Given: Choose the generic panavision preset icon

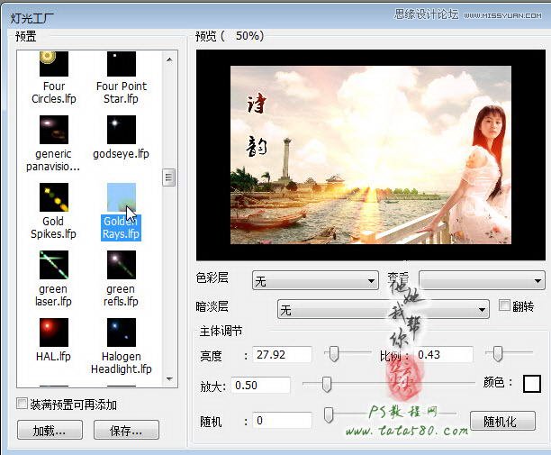Looking at the screenshot, I should (54, 130).
